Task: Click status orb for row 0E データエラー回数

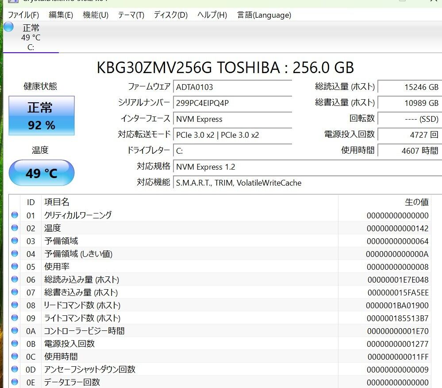Action: tap(15, 382)
